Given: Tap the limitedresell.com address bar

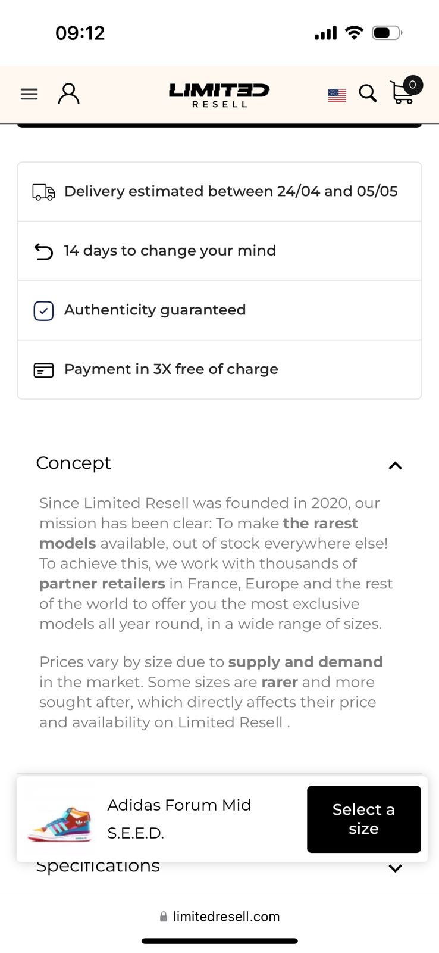Looking at the screenshot, I should [x=219, y=917].
